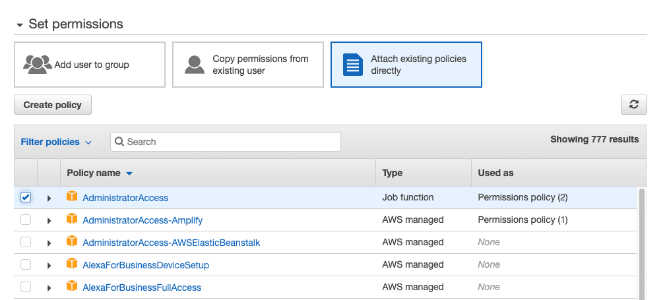Click the Create policy button

pos(53,105)
